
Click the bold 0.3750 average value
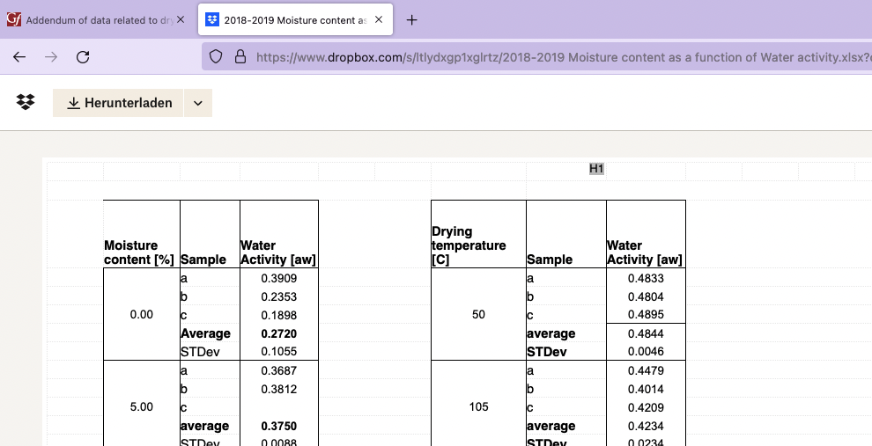click(279, 426)
